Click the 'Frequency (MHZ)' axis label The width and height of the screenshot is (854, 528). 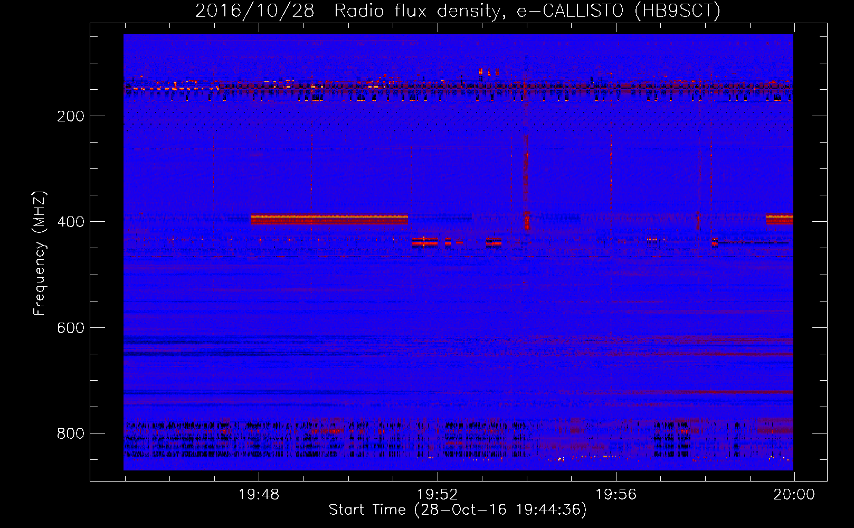(40, 253)
